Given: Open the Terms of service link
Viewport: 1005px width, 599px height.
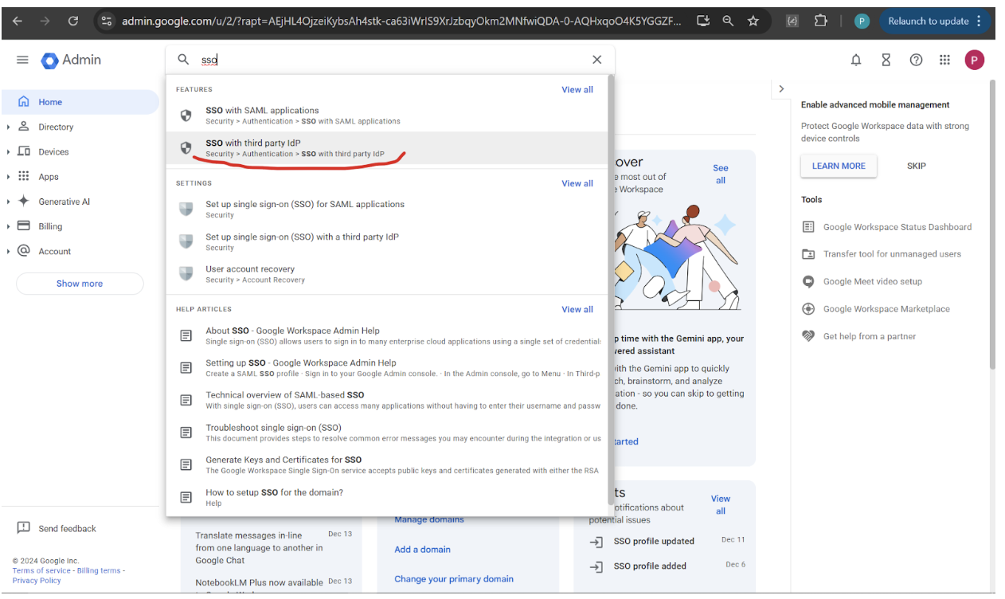Looking at the screenshot, I should click(41, 570).
